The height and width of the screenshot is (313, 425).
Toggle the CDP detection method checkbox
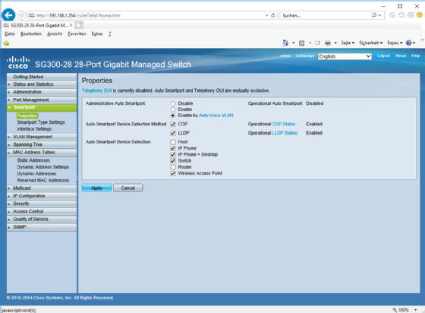click(173, 125)
